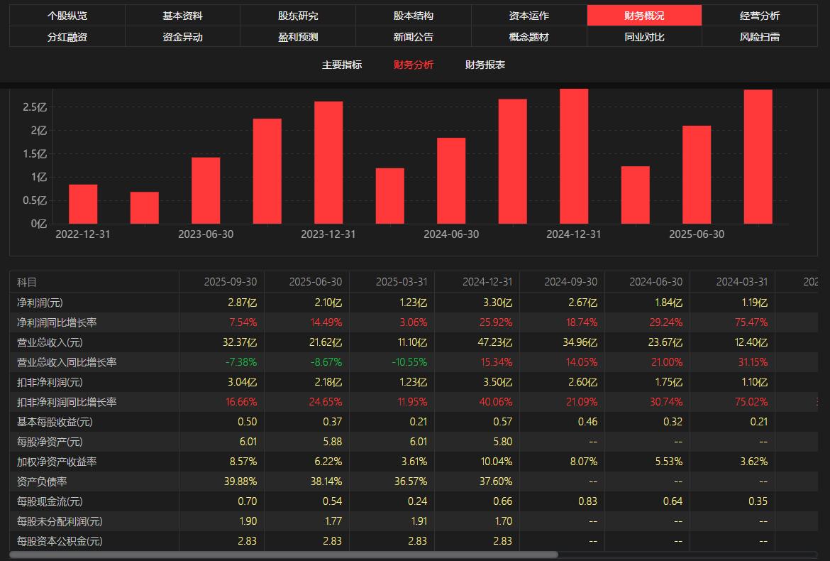Image resolution: width=830 pixels, height=561 pixels.
Task: Click the 净利润(元) row label
Action: [x=40, y=303]
